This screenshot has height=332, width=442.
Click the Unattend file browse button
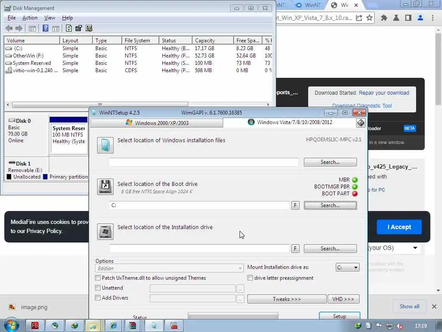click(240, 288)
